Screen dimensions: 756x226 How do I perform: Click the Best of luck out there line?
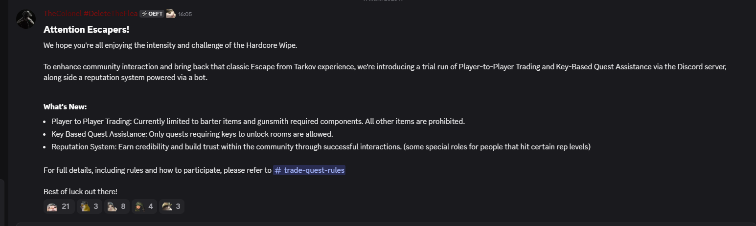click(80, 192)
